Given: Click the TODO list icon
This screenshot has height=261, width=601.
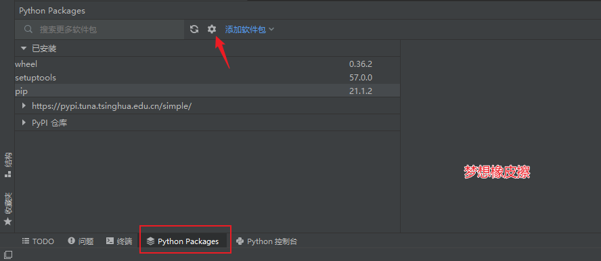Looking at the screenshot, I should [x=26, y=241].
